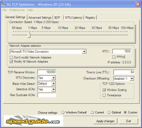Click the Connection Speed 1 Mbps label

click(x=34, y=22)
